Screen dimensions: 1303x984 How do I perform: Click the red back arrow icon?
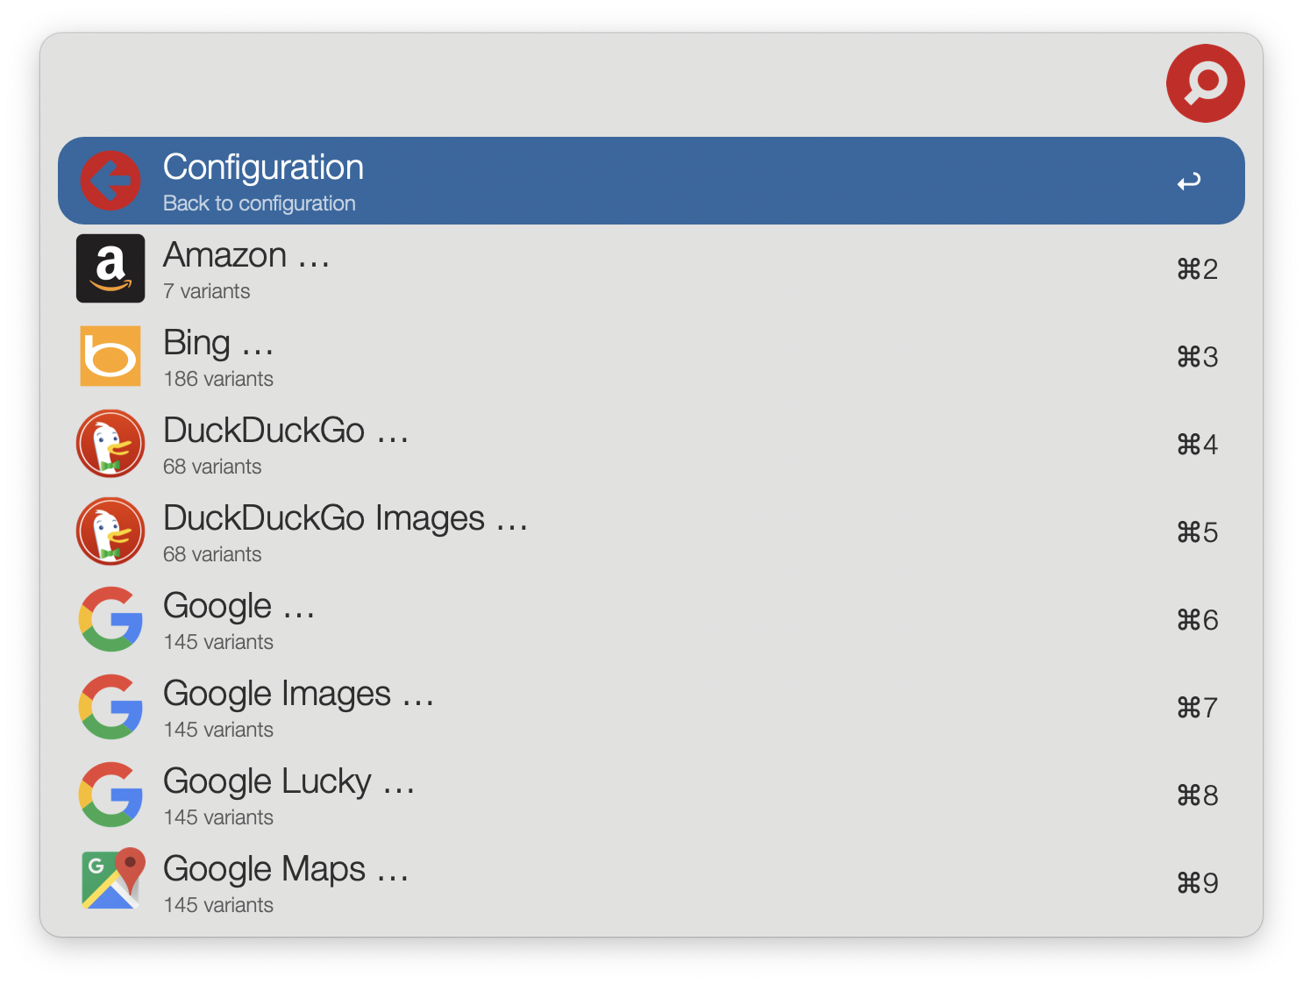point(110,181)
